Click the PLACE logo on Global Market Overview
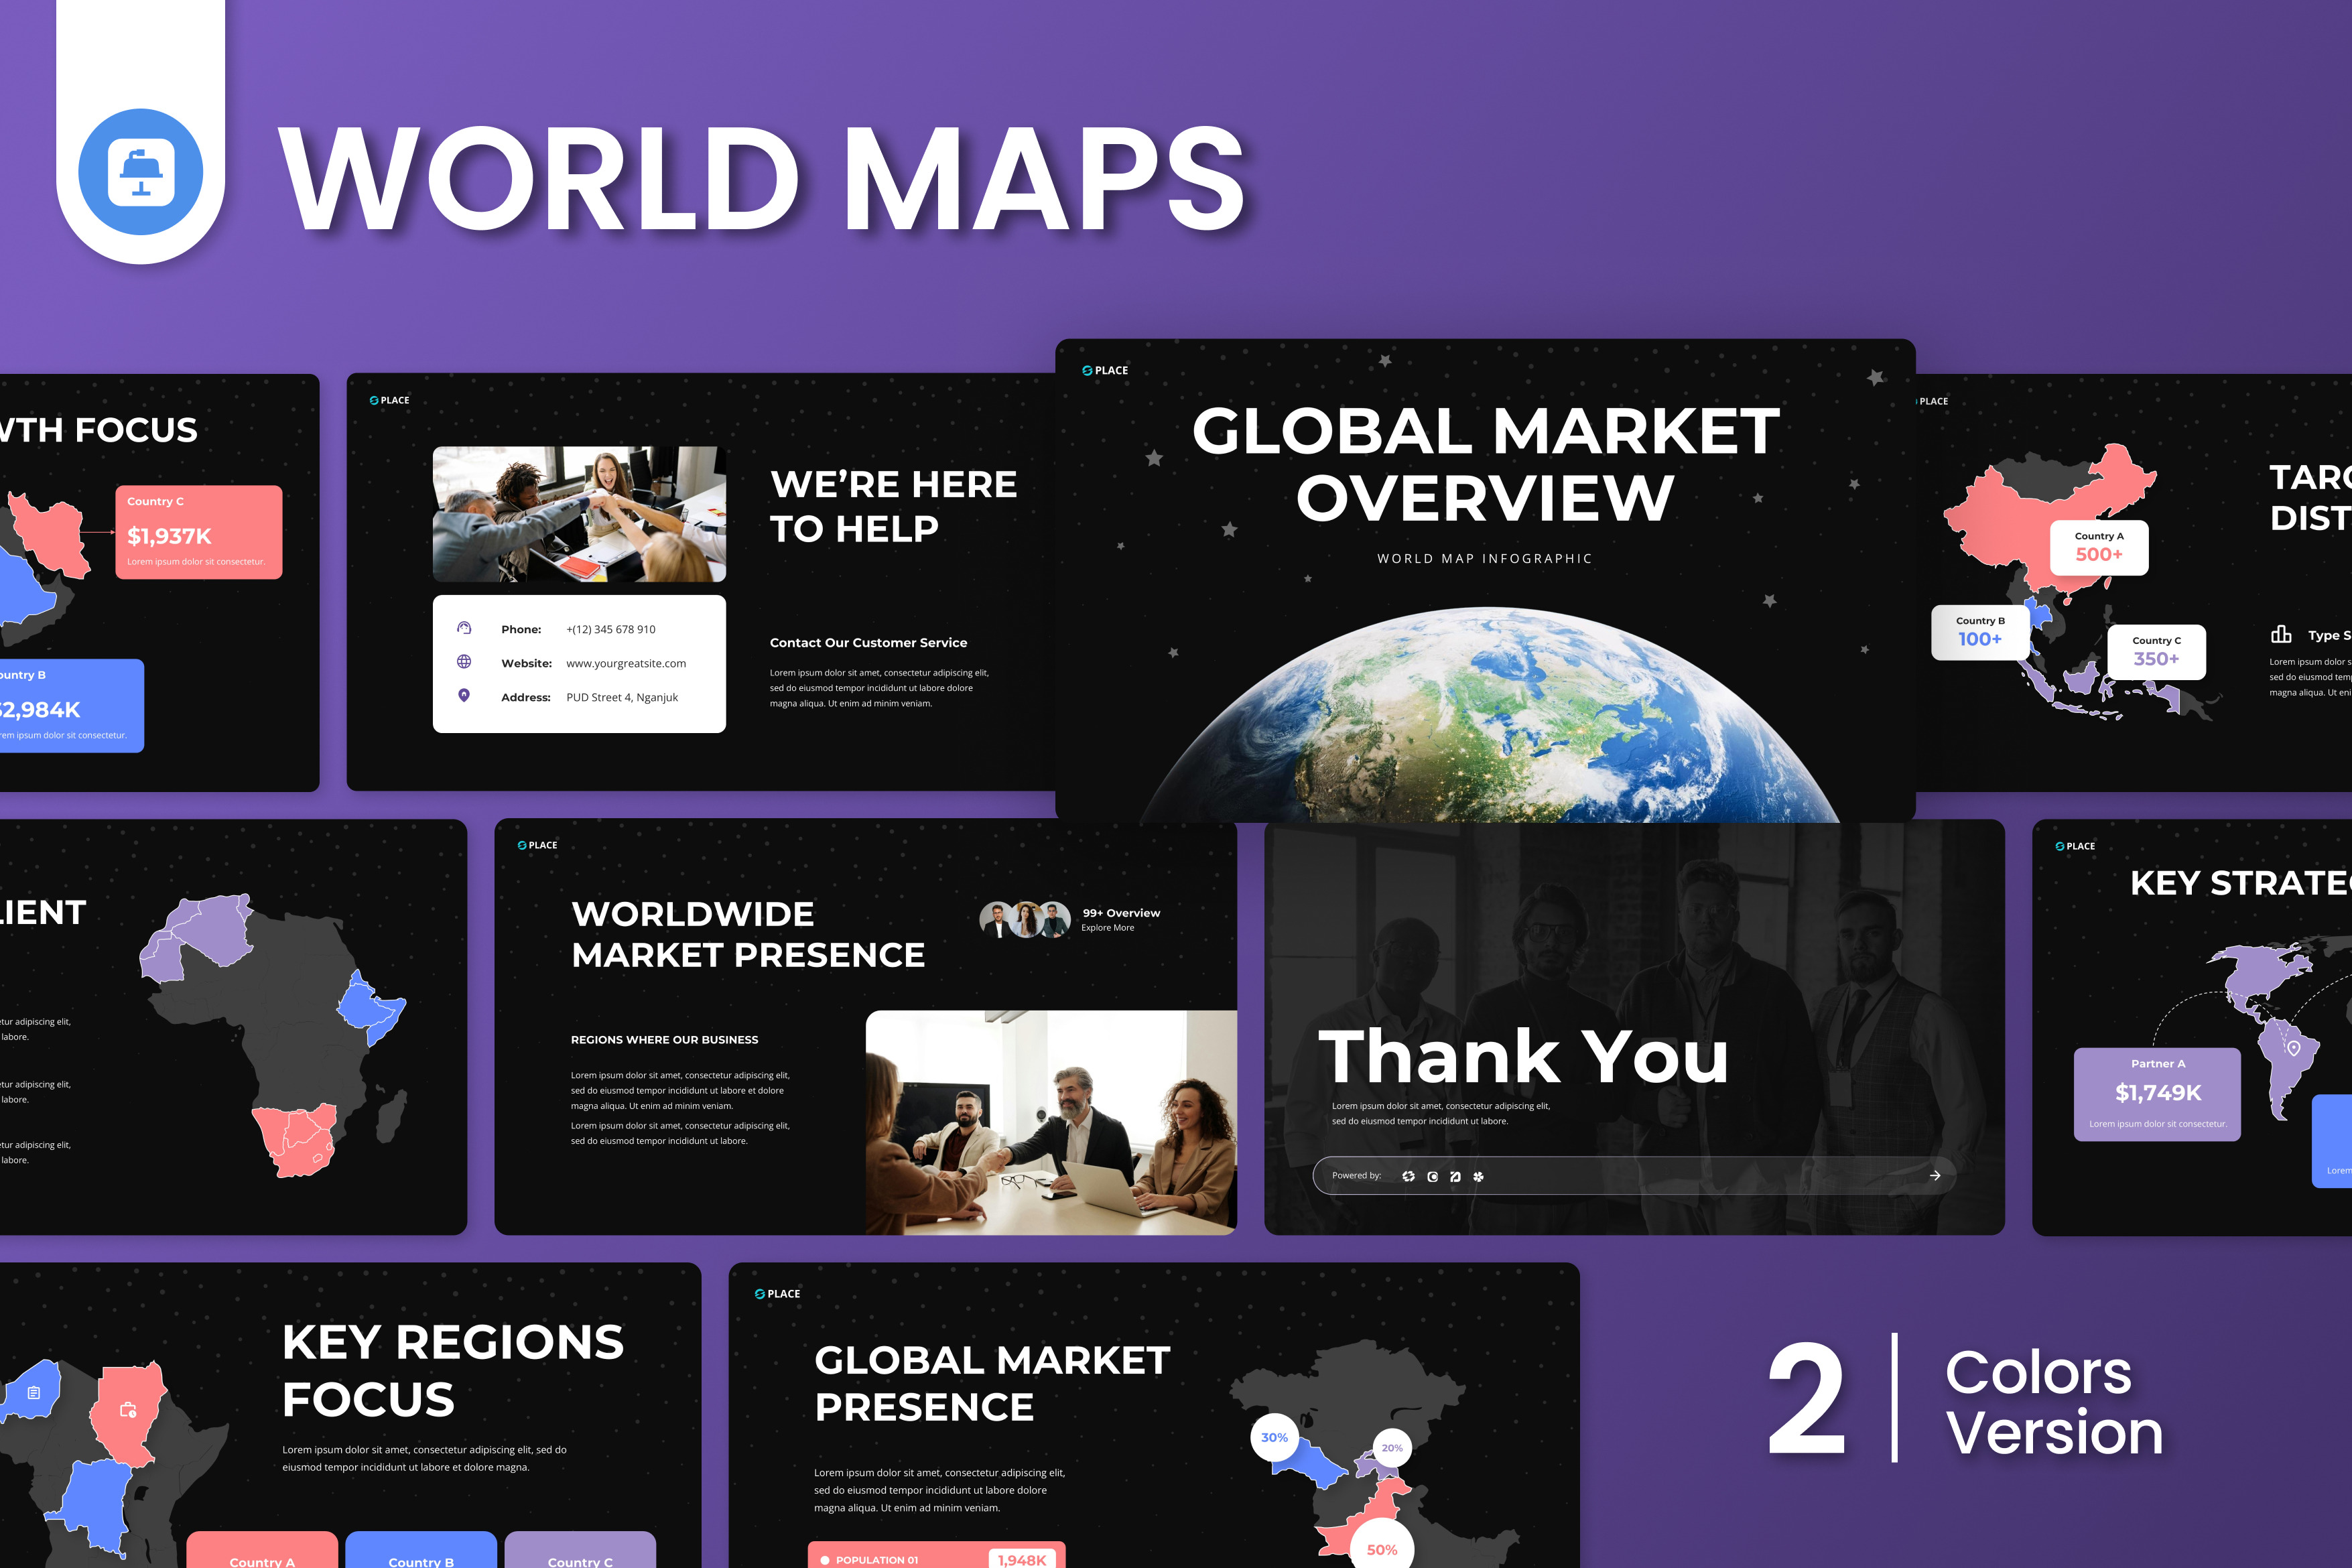The height and width of the screenshot is (1568, 2352). click(x=1104, y=370)
